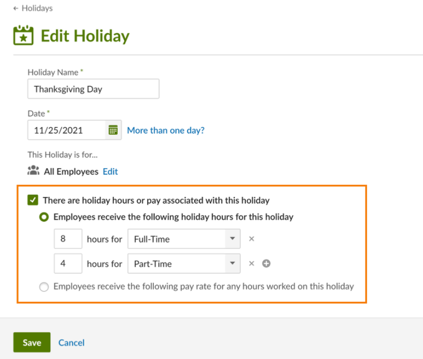Select holiday hours radio option
The height and width of the screenshot is (359, 423).
[x=44, y=217]
